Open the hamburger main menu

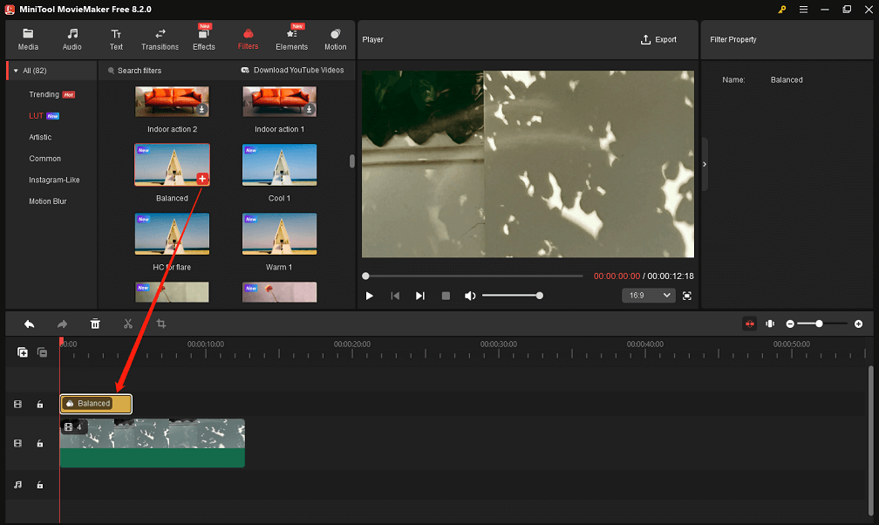(x=803, y=10)
